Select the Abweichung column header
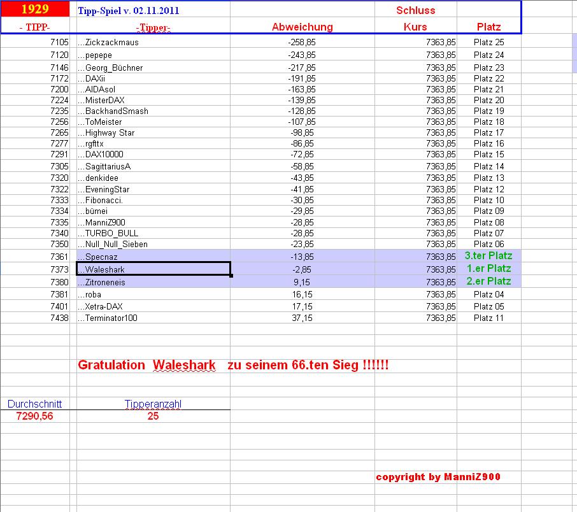 coord(302,27)
